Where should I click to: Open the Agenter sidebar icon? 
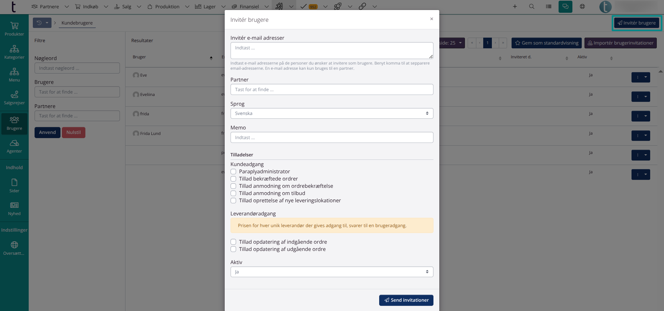click(14, 146)
